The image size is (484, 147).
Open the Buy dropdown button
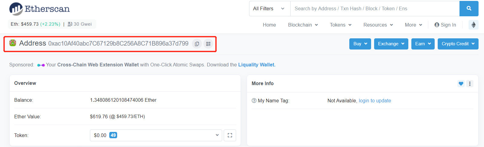360,44
